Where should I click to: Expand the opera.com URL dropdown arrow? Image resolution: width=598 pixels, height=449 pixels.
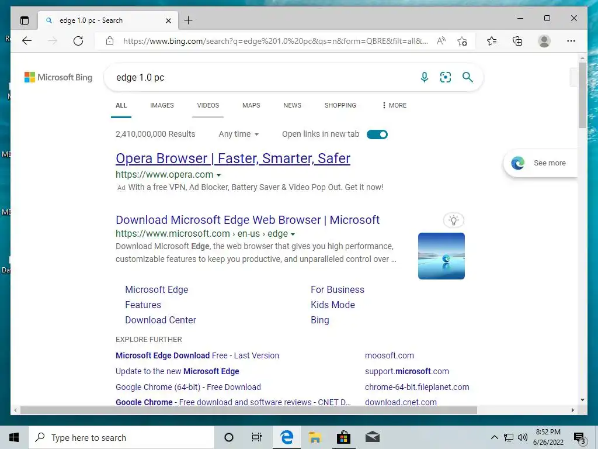[x=218, y=175]
